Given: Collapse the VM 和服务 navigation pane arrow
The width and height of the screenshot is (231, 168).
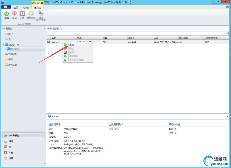Looking at the screenshot, I should pos(44,29).
